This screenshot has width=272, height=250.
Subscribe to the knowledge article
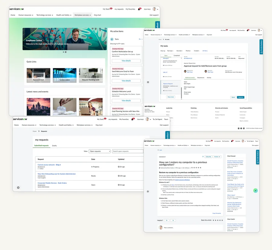coord(208,157)
